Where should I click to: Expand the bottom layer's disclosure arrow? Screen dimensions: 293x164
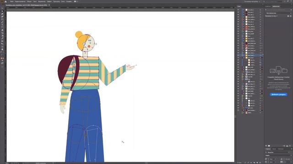pyautogui.click(x=244, y=113)
